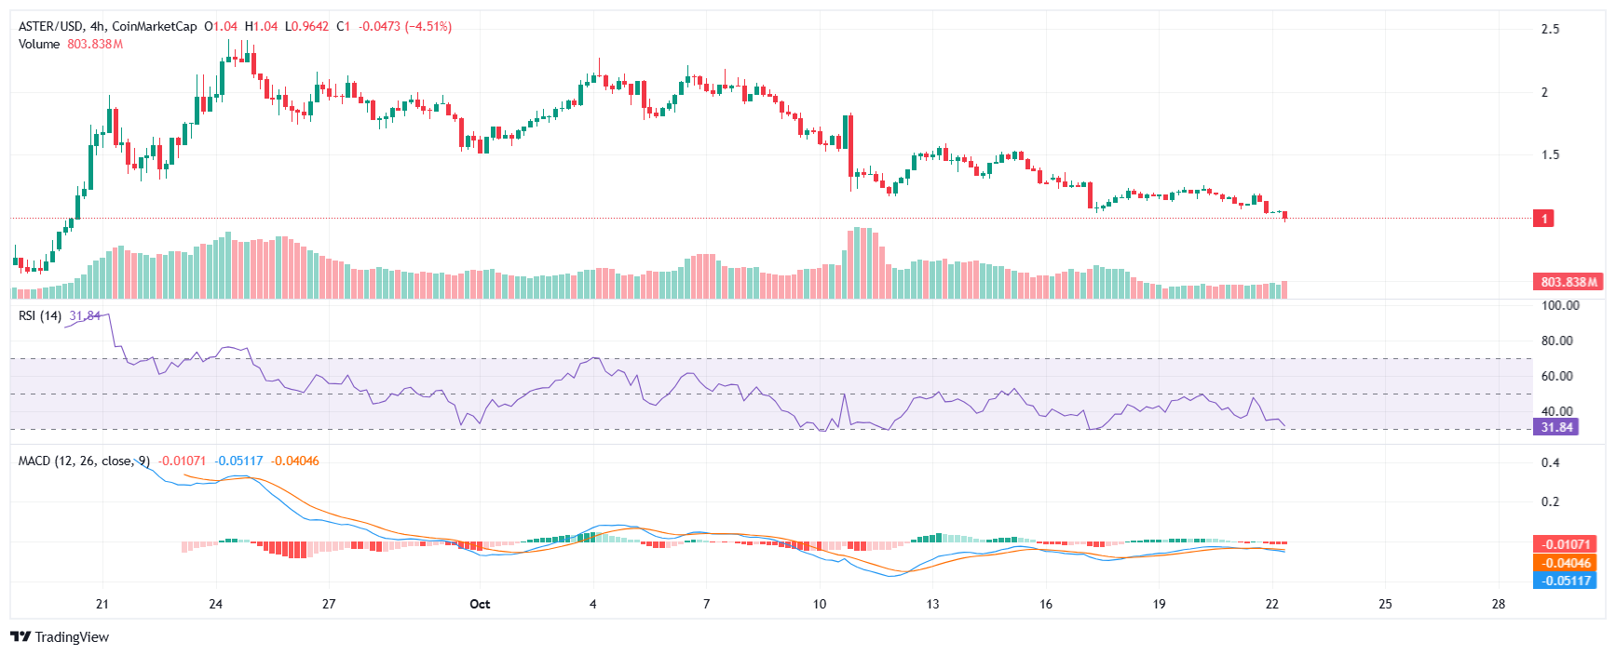Select the 803.838M volume tag on price axis
Viewport: 1616px width, 655px height.
(x=1568, y=282)
